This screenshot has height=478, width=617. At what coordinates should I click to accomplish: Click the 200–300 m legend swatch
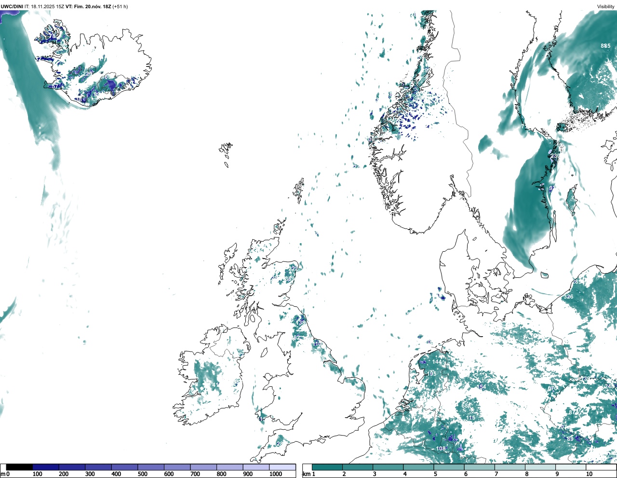72,467
